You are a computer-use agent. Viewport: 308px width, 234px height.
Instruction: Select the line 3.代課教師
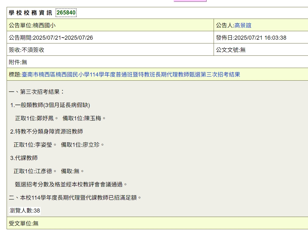click(24, 158)
